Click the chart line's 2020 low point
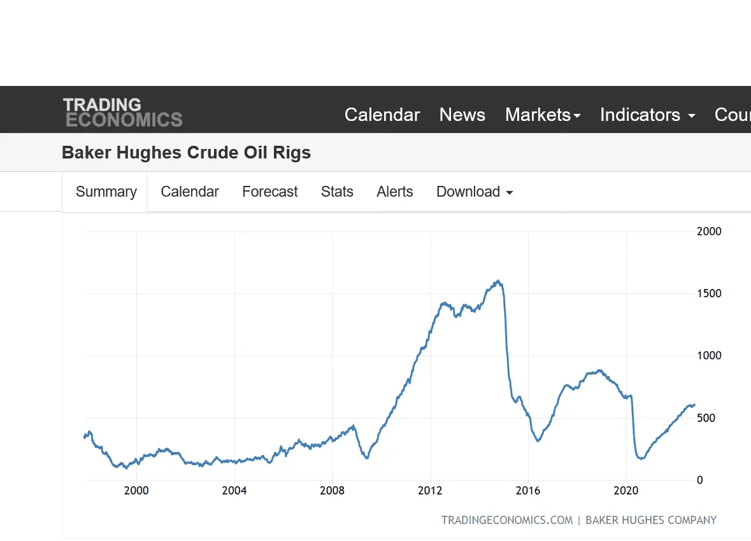The image size is (751, 541). 640,458
